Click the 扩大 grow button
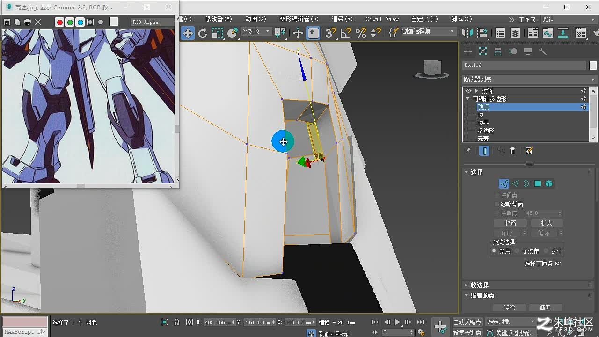599x337 pixels. point(547,223)
